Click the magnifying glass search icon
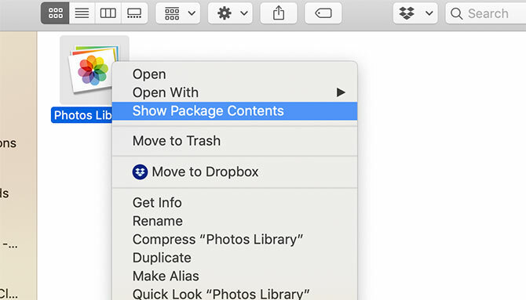 coord(456,13)
